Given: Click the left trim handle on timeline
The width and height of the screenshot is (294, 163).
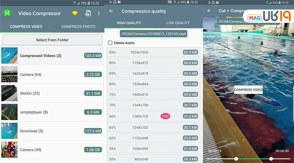Looking at the screenshot, I should [x=236, y=159].
